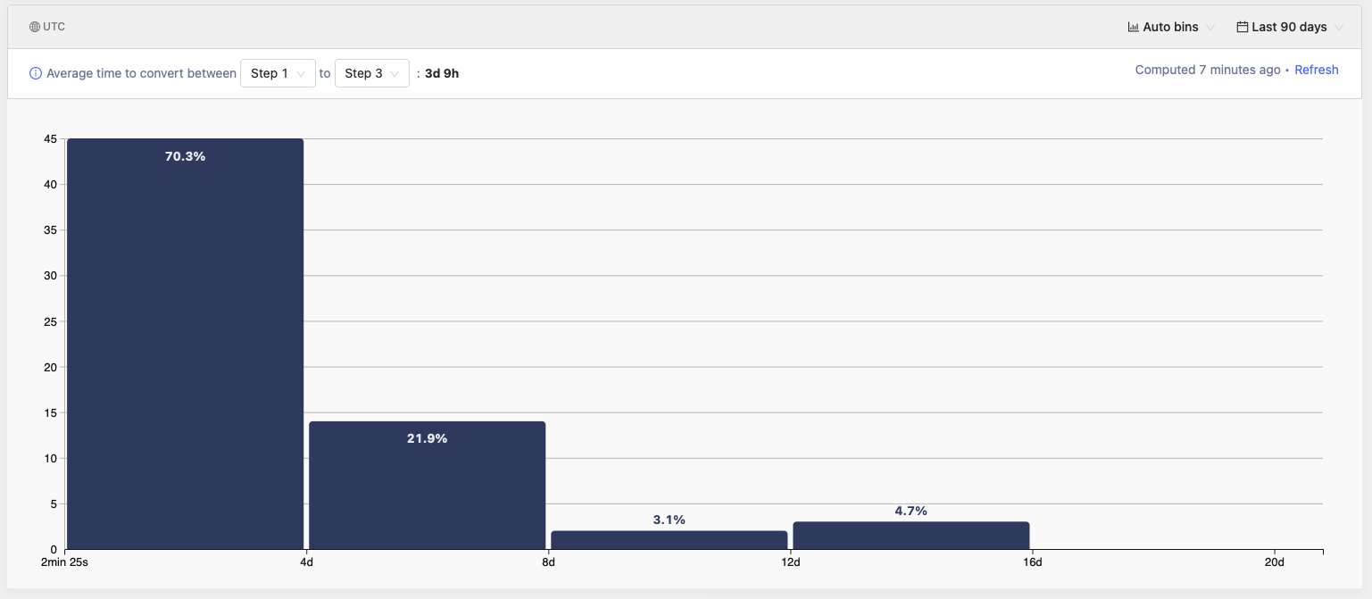Expand the chevron next to Auto bins
Image resolution: width=1372 pixels, height=599 pixels.
(x=1210, y=27)
